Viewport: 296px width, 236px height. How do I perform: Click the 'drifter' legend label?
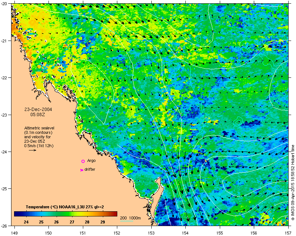(90, 169)
